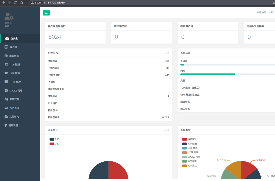This screenshot has width=275, height=181.
Task: Open the 私密代理 menu item
Action: click(15, 99)
